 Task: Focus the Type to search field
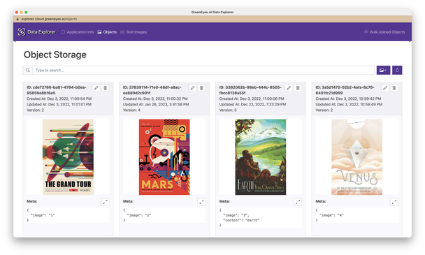203,70
